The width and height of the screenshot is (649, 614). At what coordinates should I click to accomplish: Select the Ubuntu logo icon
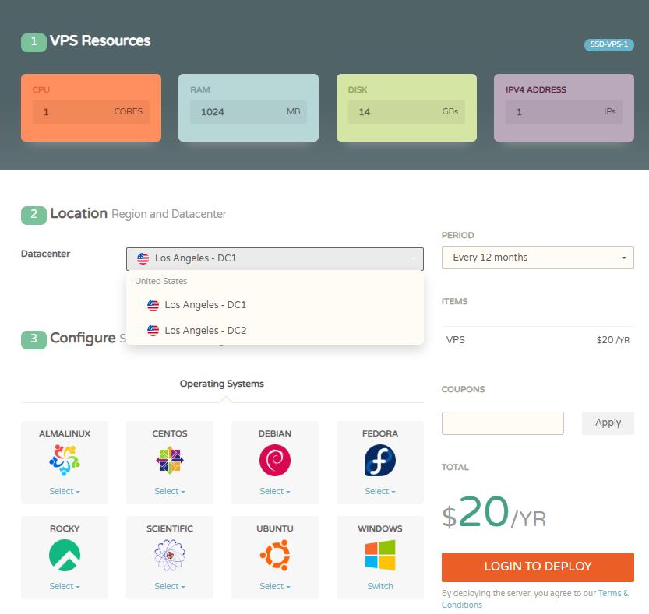274,556
